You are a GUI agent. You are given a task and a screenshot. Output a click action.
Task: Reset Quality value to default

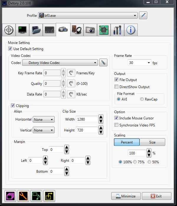coord(71,83)
